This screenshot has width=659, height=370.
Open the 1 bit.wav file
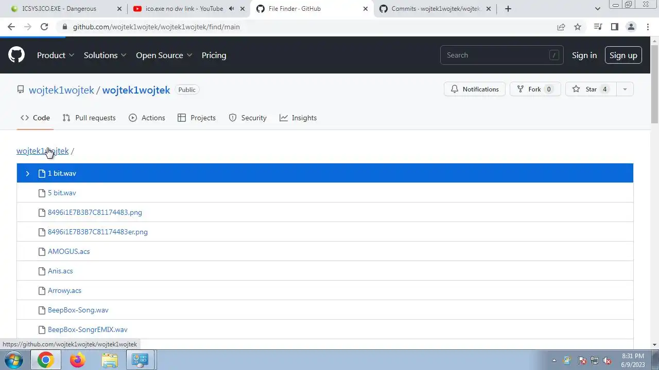62,174
